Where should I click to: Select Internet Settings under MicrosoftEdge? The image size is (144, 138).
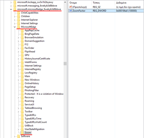point(33,66)
